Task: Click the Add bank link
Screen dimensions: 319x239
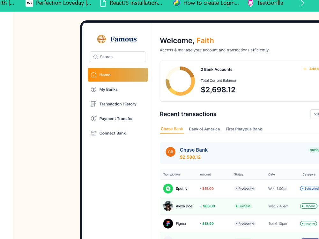Action: [x=311, y=69]
